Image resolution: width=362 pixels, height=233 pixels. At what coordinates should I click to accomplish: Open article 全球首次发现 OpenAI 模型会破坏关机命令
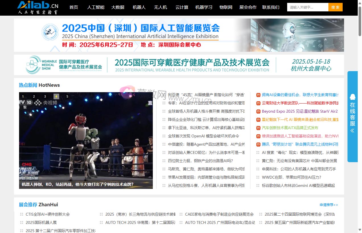pos(203,136)
